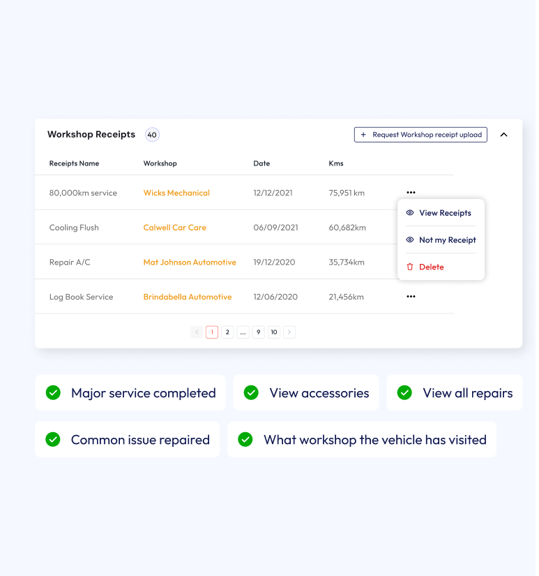Go to next page using right arrow

(289, 332)
